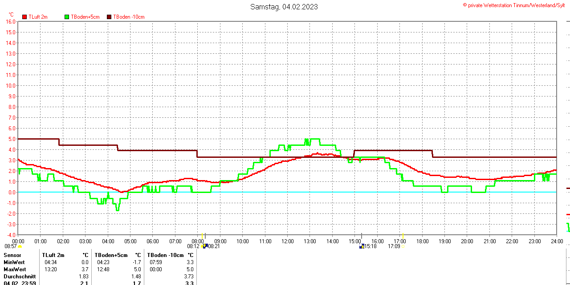Click the yellow sun icon beside 08:57
The image size is (570, 285).
pyautogui.click(x=20, y=246)
